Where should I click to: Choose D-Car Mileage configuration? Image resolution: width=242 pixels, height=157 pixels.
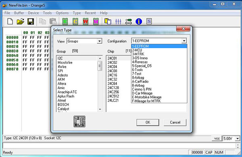[x=159, y=93]
